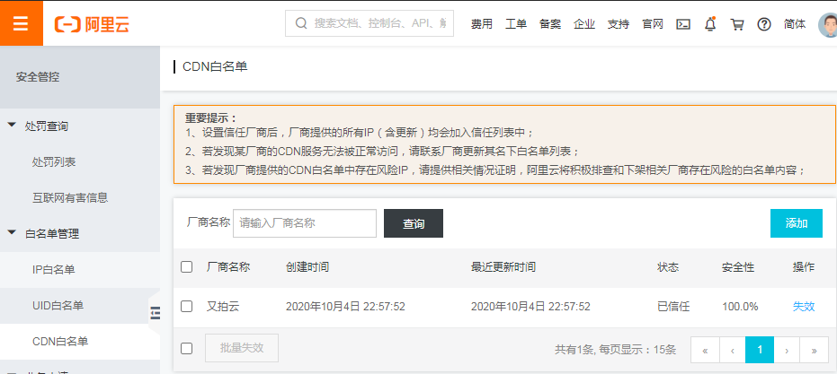Image resolution: width=837 pixels, height=374 pixels.
Task: Open the help question mark icon
Action: point(764,24)
